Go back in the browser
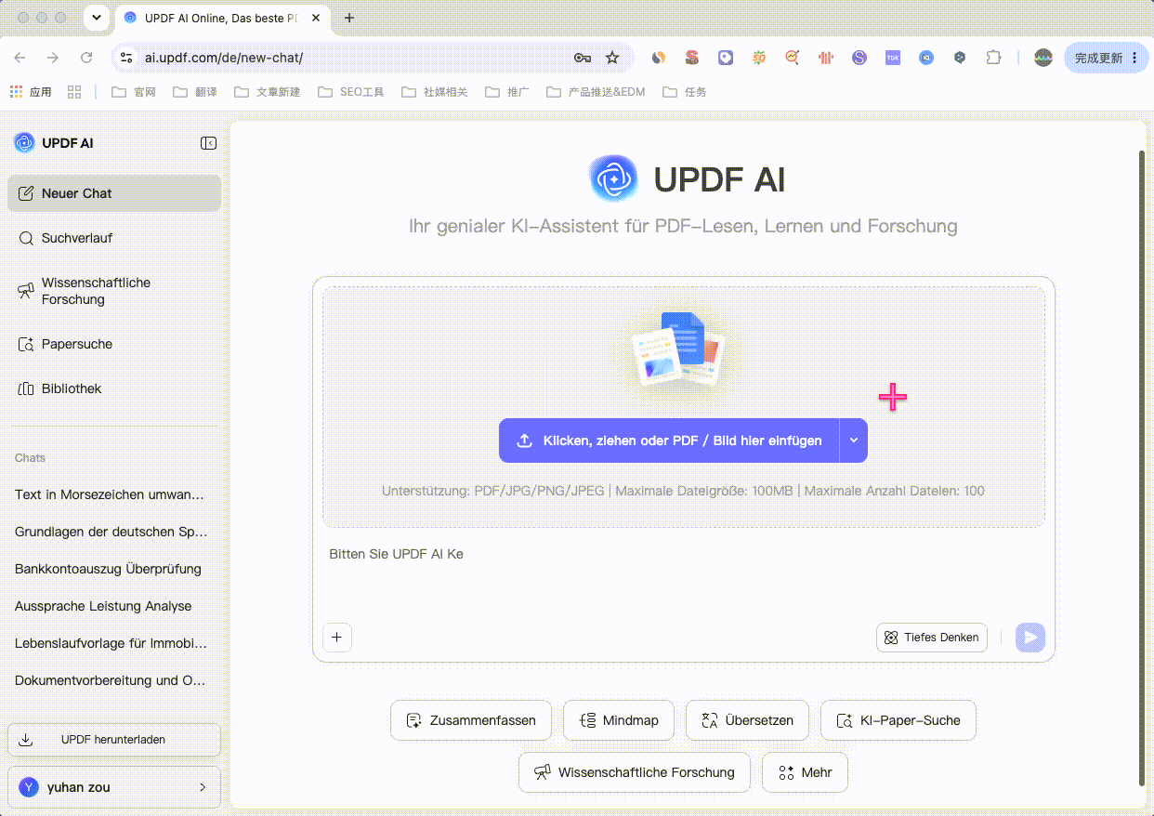 20,58
